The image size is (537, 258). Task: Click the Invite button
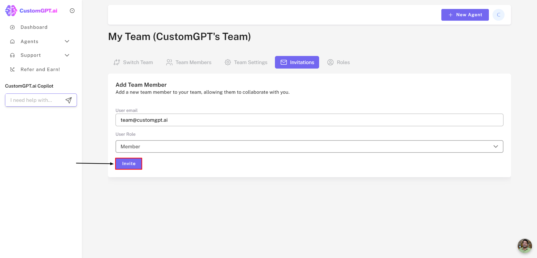129,164
